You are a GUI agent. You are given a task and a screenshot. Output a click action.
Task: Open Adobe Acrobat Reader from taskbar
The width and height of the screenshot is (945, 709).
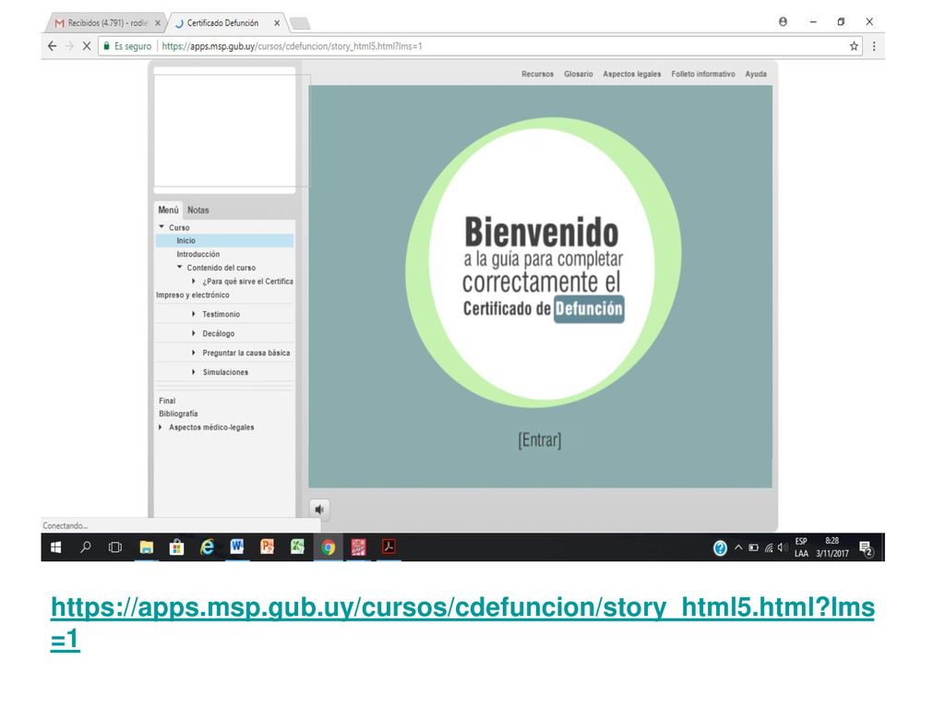click(x=389, y=547)
